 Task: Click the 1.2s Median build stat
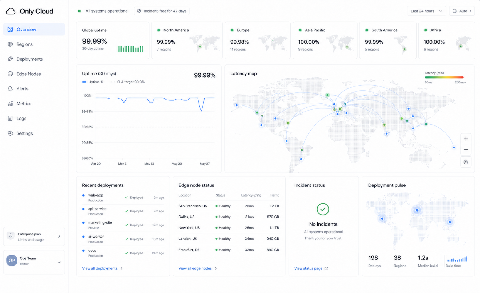[x=428, y=261]
